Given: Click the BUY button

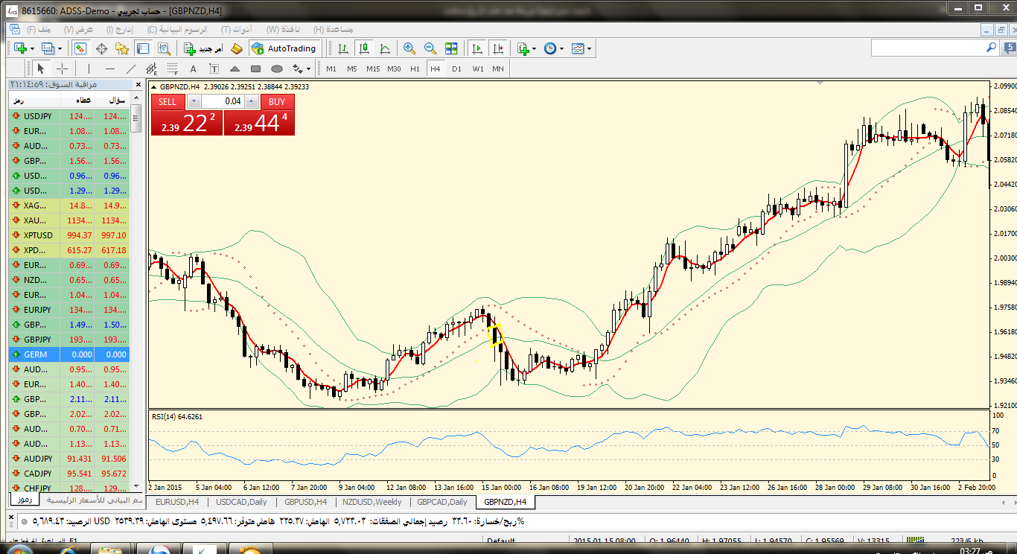Looking at the screenshot, I should [x=277, y=101].
